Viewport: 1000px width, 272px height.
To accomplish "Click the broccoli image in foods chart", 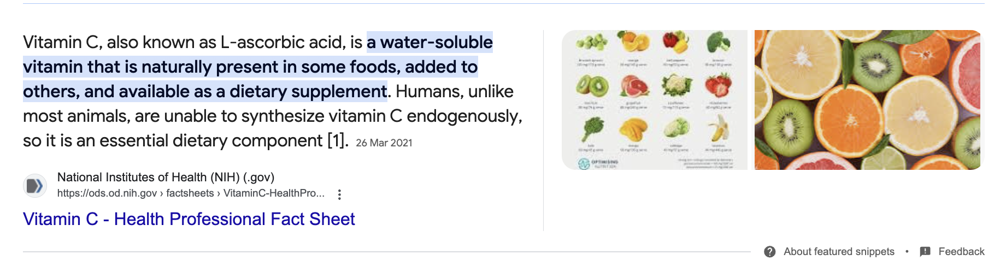I will click(x=718, y=42).
